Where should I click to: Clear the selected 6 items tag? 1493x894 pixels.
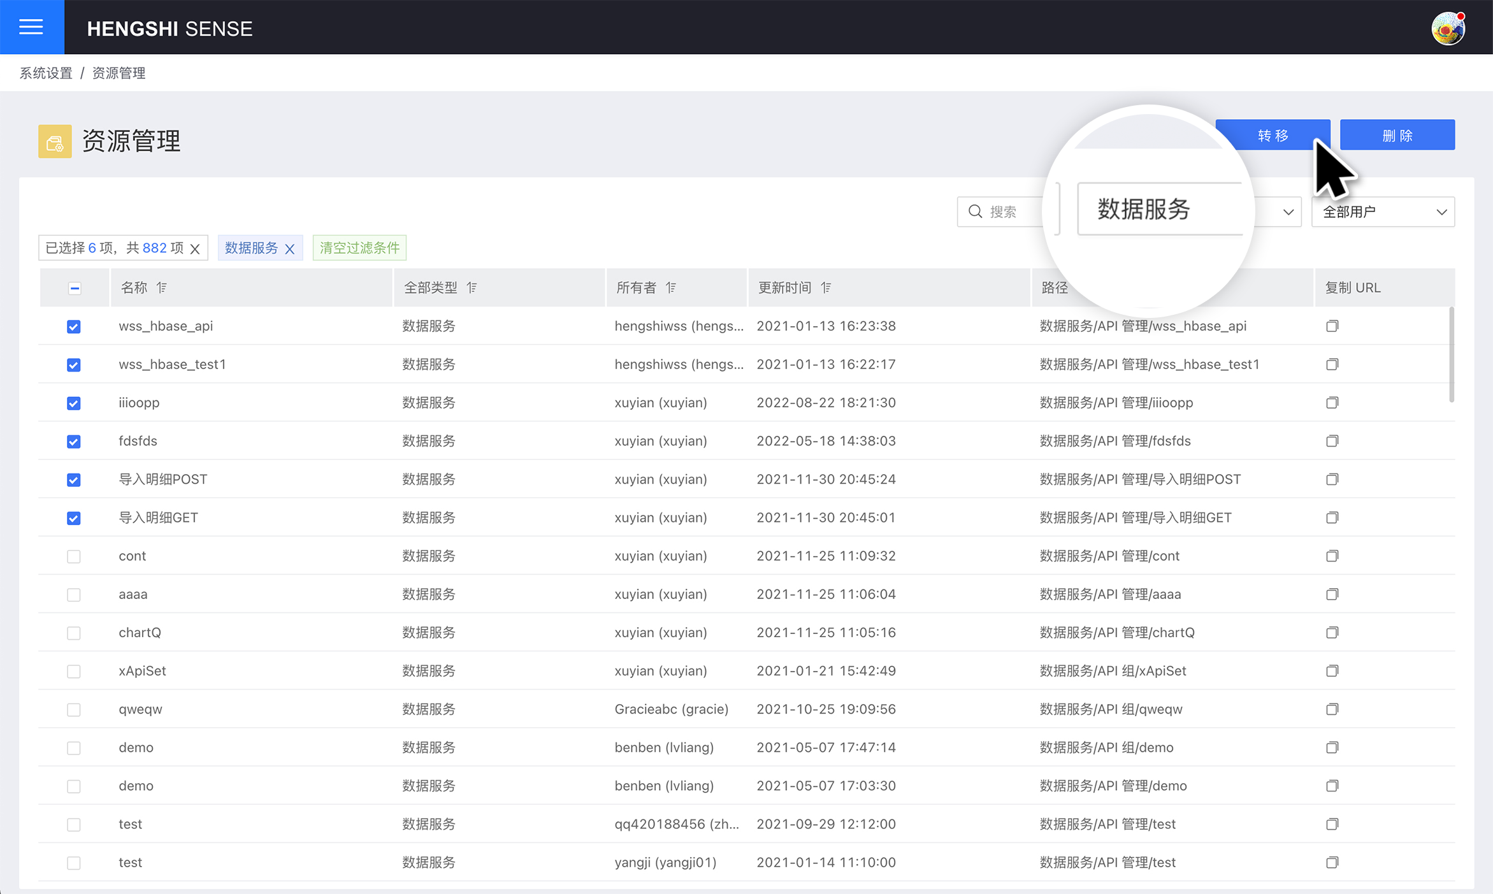point(195,249)
